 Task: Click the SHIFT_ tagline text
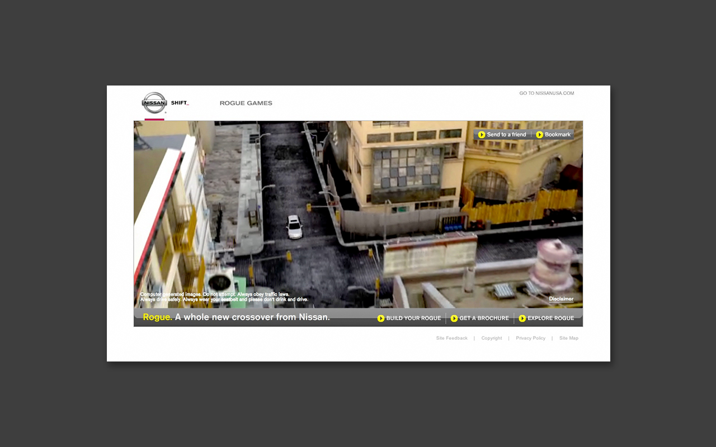pyautogui.click(x=180, y=103)
